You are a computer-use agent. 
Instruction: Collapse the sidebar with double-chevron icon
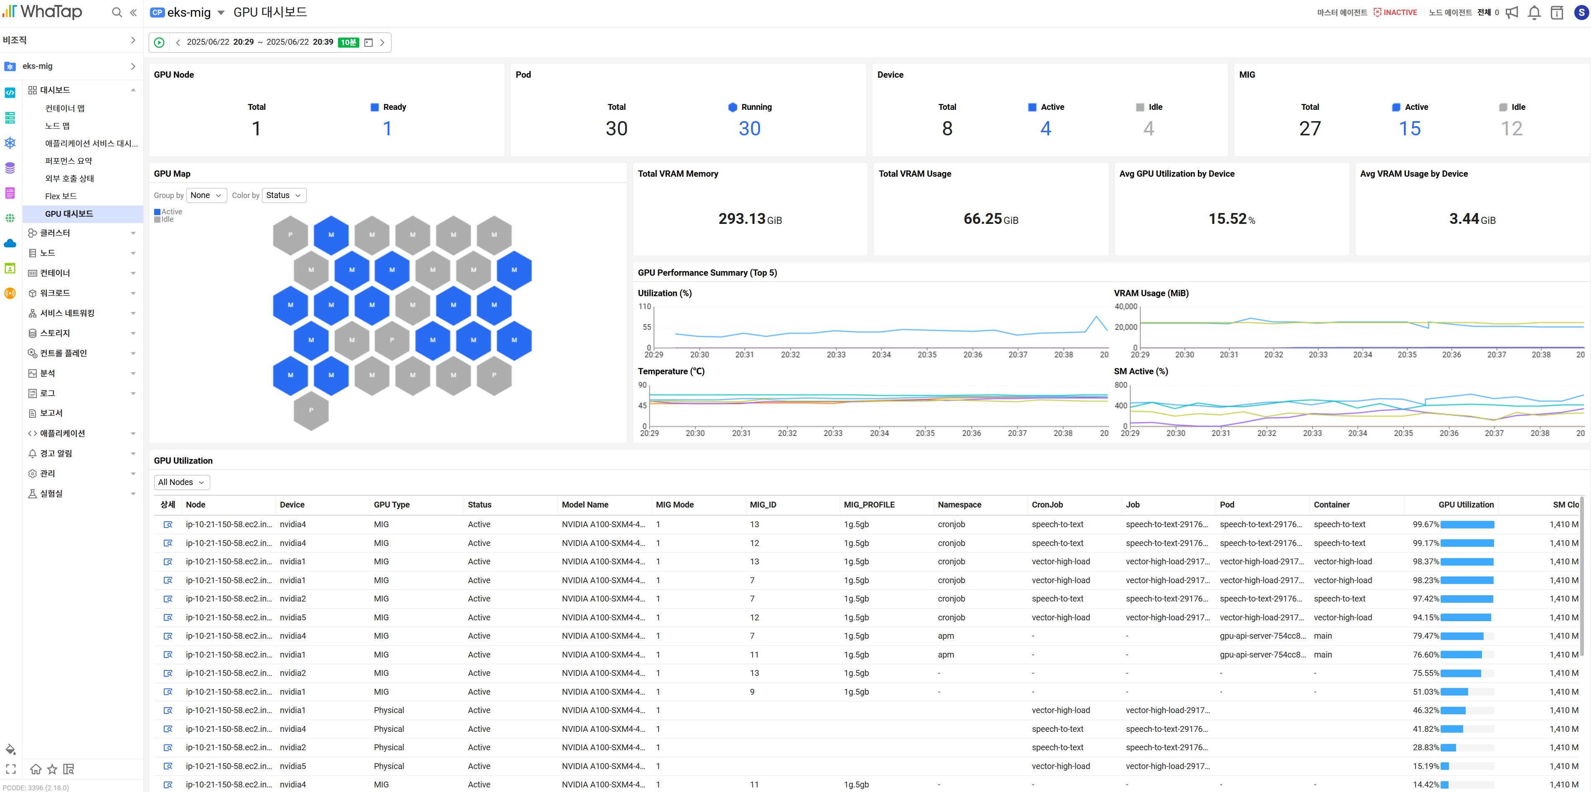tap(133, 13)
